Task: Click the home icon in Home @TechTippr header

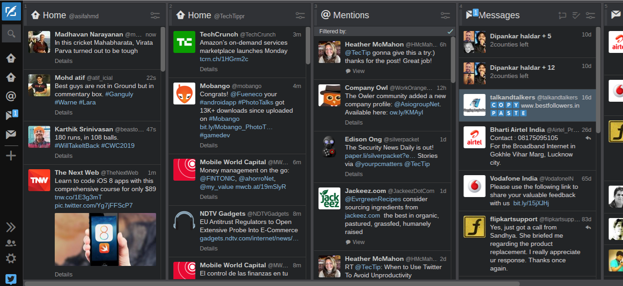Action: (180, 15)
